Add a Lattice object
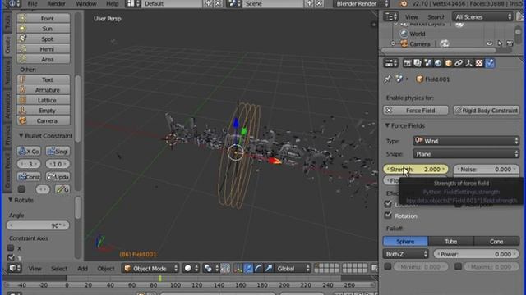 44,100
